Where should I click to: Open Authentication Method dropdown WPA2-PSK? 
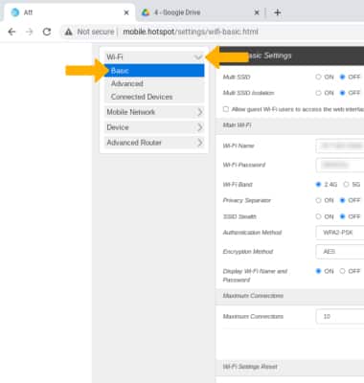point(340,233)
